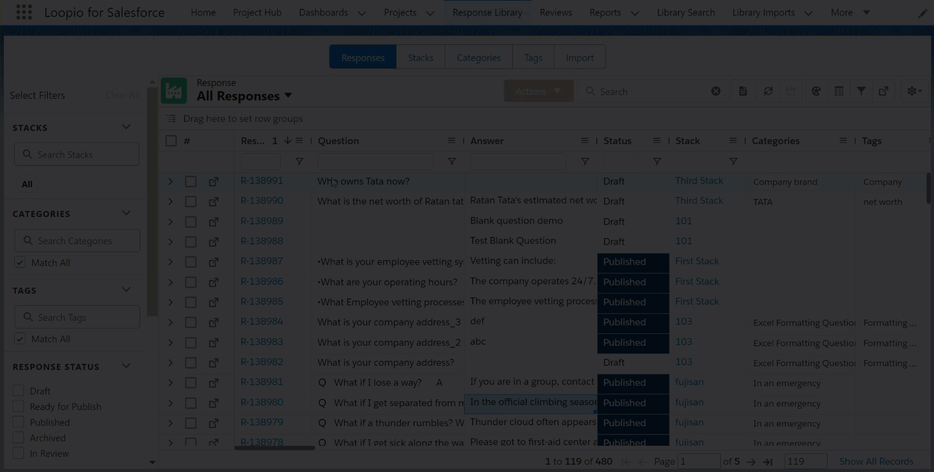934x472 pixels.
Task: Click the document icon in the toolbar
Action: [x=743, y=91]
